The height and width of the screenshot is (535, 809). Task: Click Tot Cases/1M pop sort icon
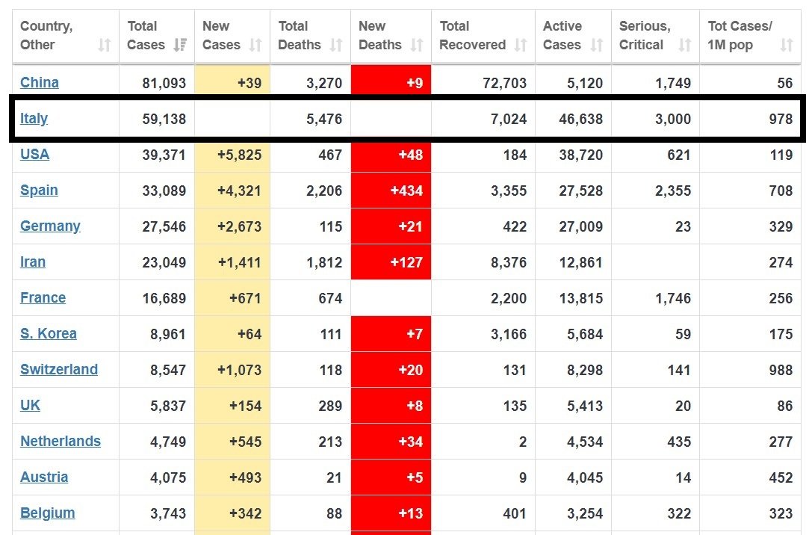tap(787, 45)
